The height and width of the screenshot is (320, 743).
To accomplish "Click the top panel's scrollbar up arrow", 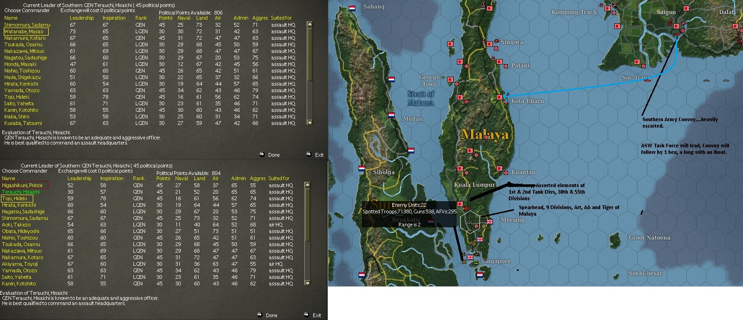I will [x=309, y=24].
